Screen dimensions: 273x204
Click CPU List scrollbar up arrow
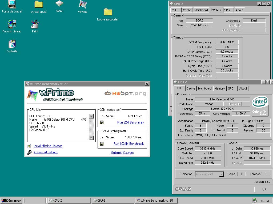pos(91,116)
